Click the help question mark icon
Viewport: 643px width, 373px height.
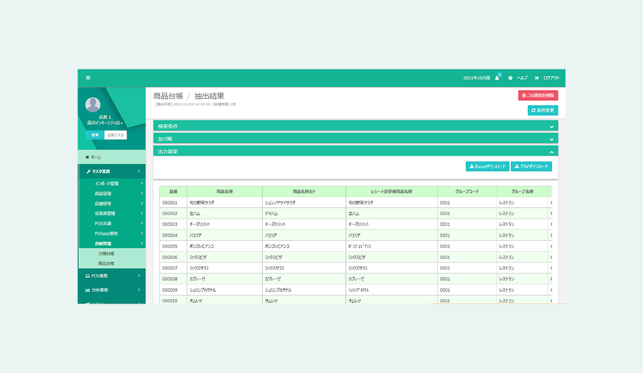point(510,77)
